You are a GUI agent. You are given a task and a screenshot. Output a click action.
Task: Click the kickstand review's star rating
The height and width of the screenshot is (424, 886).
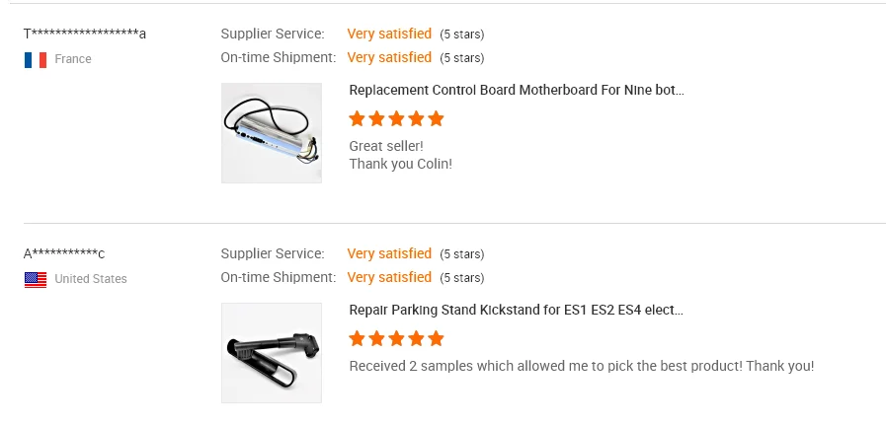click(396, 339)
